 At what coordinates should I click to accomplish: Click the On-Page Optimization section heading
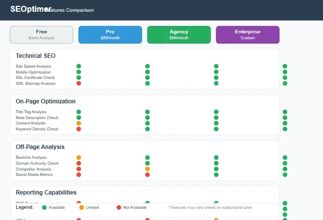pos(46,101)
